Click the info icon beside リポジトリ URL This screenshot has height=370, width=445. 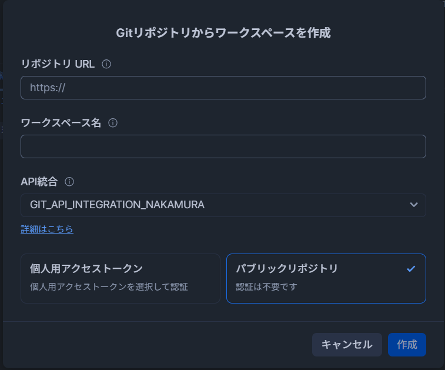point(106,64)
